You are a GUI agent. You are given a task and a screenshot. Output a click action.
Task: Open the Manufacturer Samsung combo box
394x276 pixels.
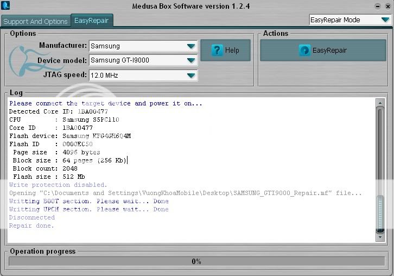[x=143, y=46]
